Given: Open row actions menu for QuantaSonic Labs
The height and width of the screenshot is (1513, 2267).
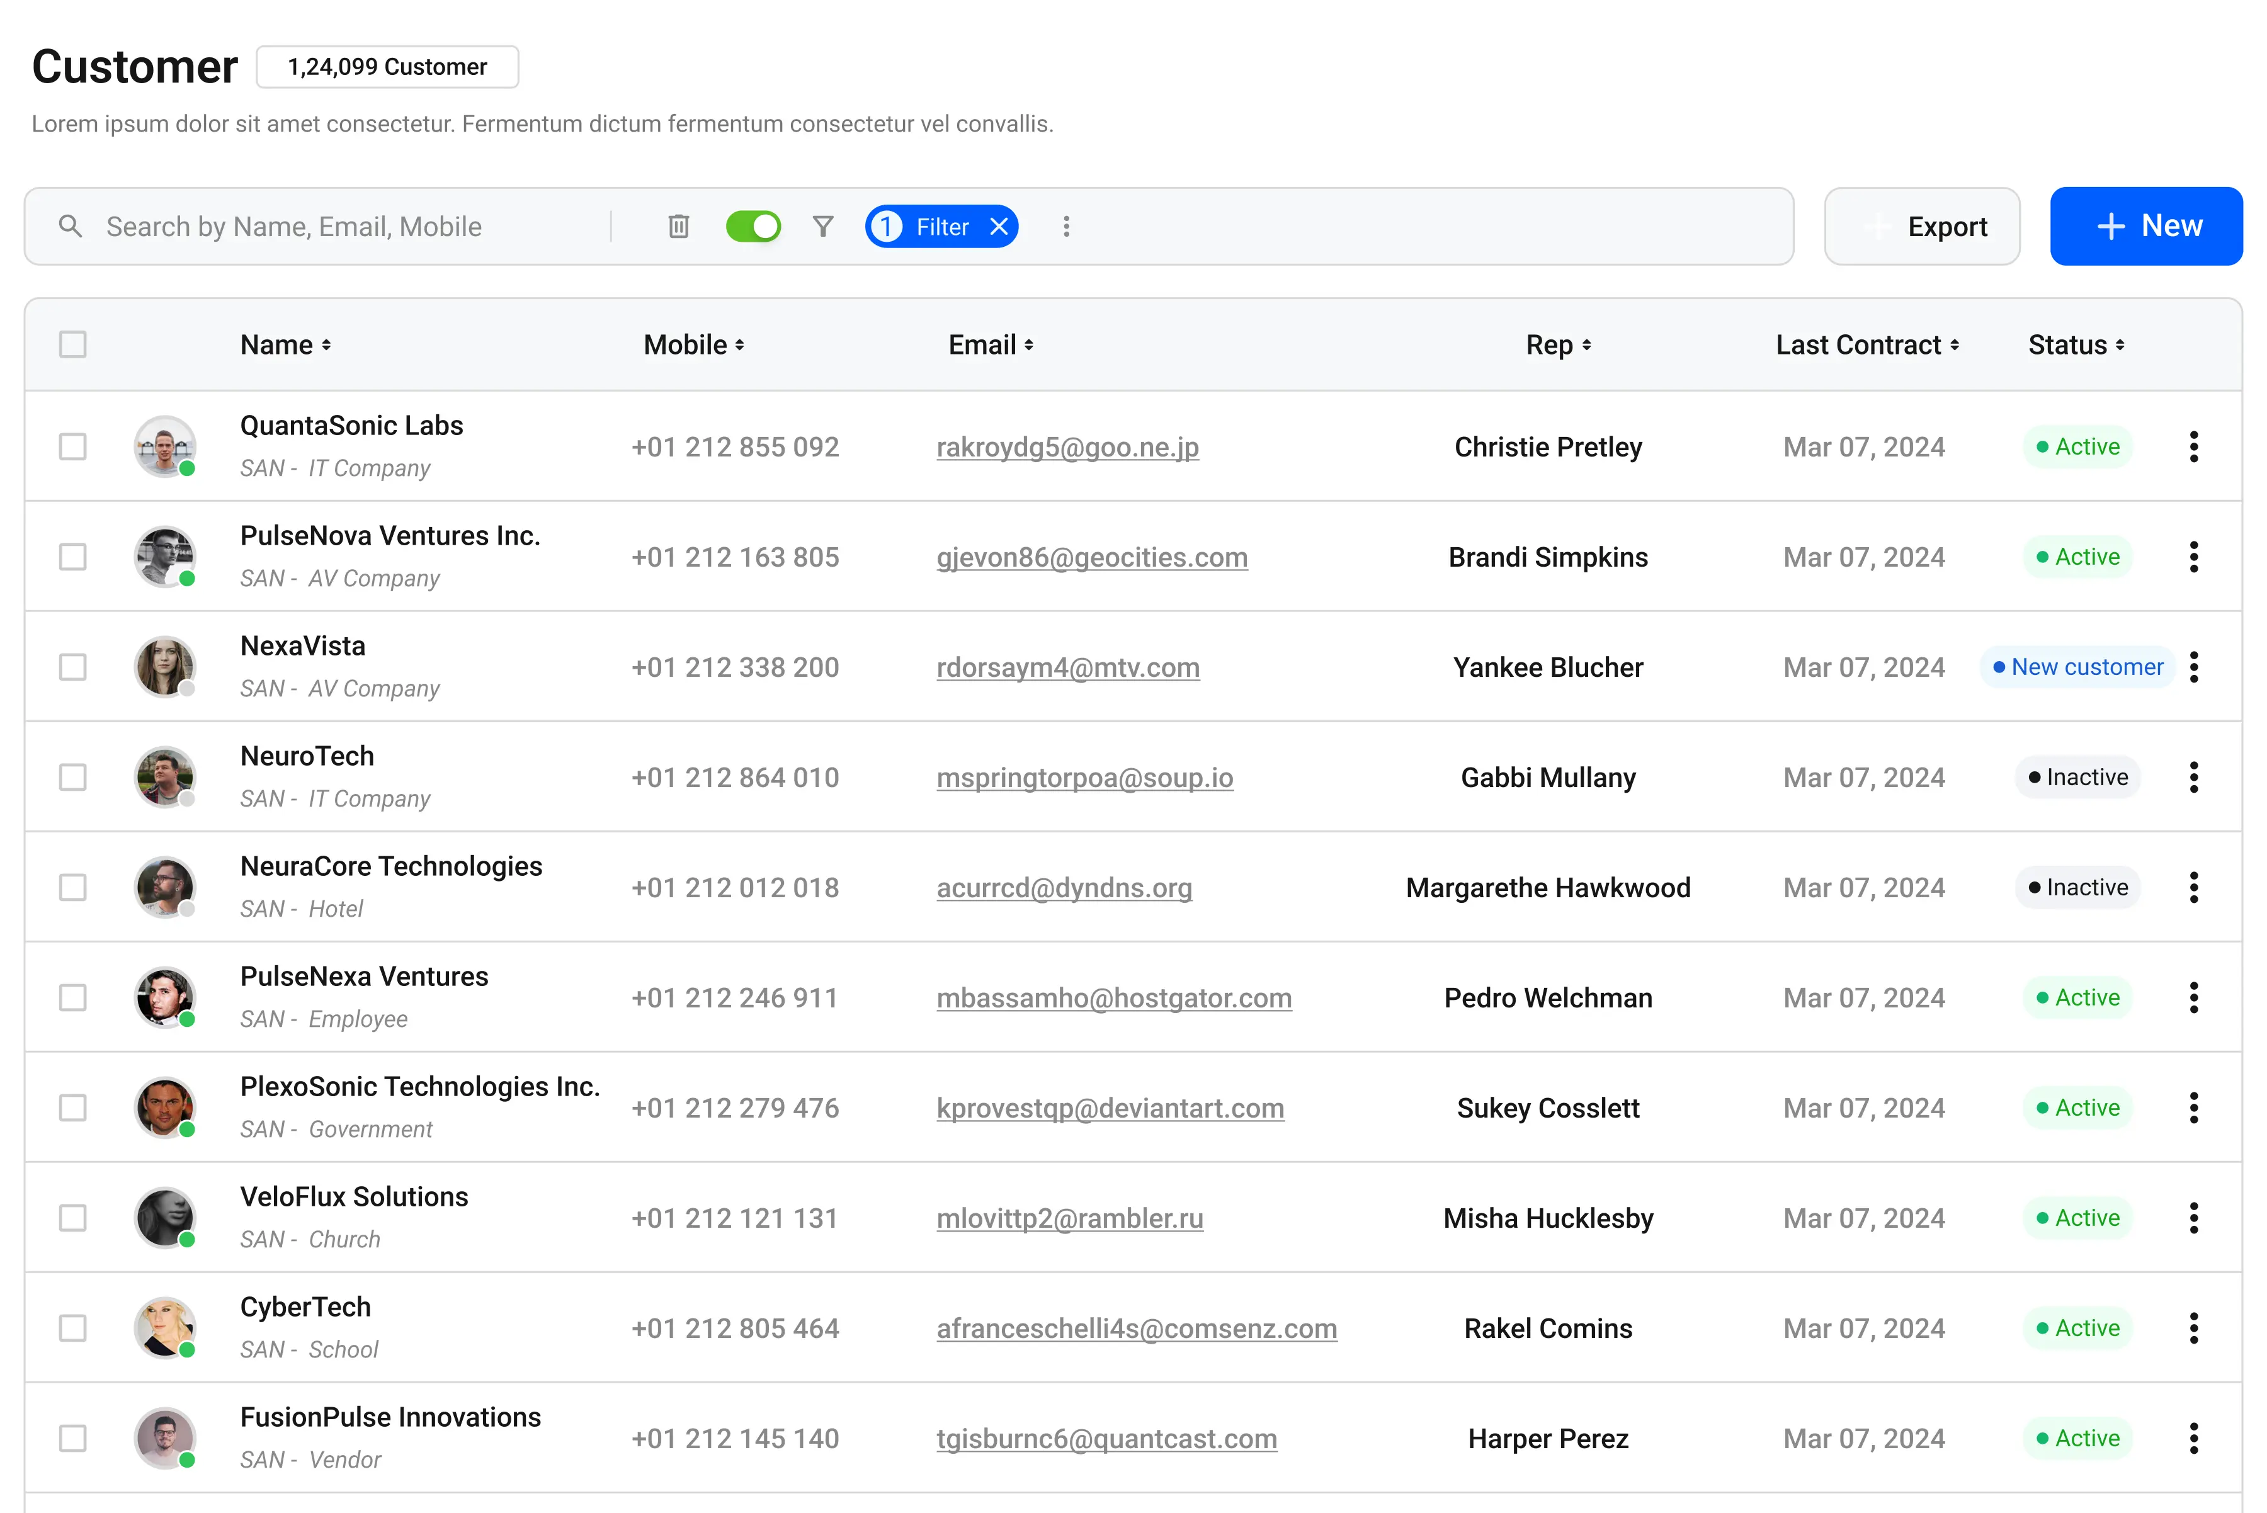Looking at the screenshot, I should [2193, 446].
